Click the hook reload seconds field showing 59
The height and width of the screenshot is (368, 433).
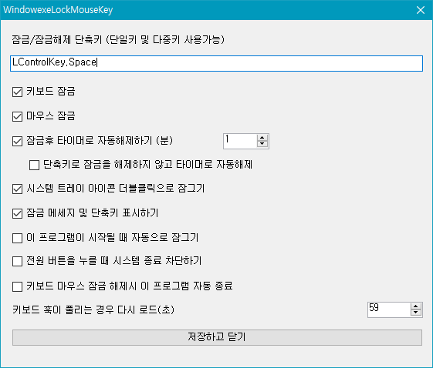389,309
